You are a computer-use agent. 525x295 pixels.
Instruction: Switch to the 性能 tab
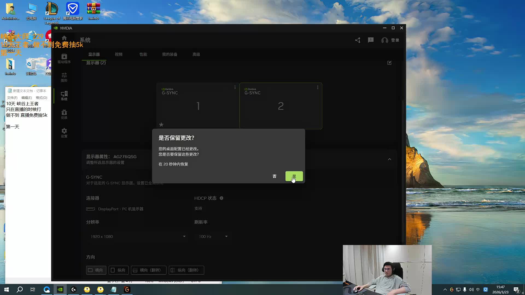click(143, 54)
